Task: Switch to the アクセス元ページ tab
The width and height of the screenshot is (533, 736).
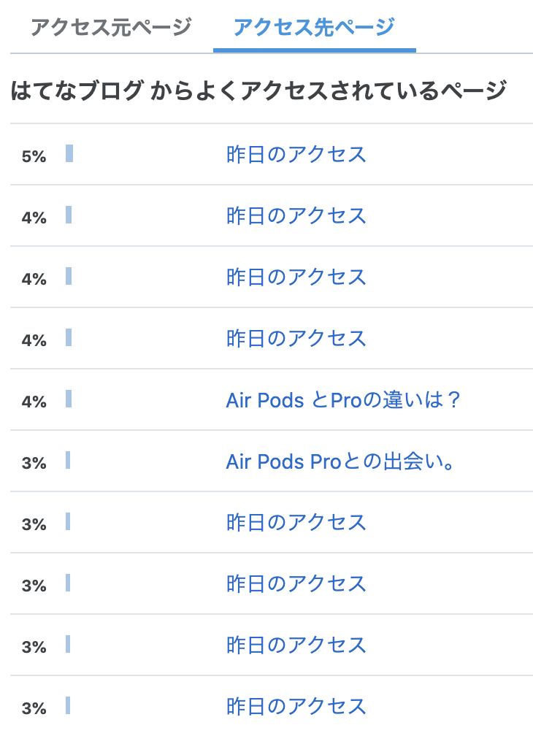Action: coord(111,27)
